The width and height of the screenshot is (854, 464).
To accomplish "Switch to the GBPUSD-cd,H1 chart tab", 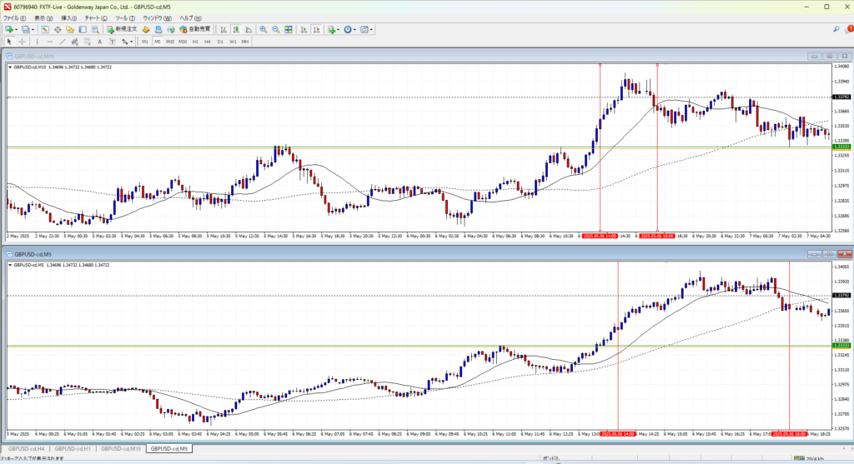I will (x=73, y=449).
